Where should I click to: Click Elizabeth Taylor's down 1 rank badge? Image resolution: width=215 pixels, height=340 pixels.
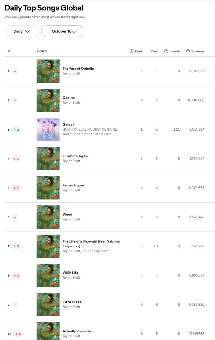coord(16,159)
